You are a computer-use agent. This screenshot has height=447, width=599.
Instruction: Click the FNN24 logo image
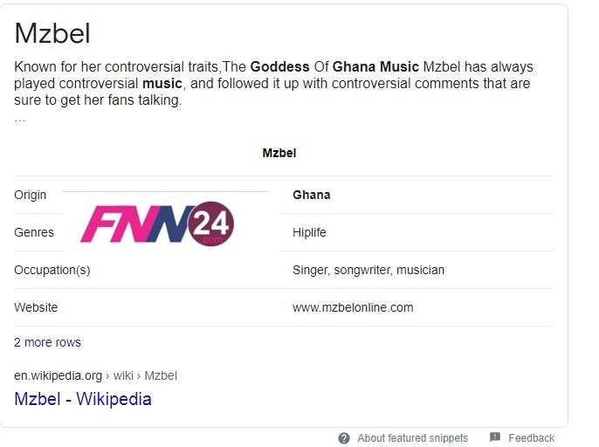[157, 224]
